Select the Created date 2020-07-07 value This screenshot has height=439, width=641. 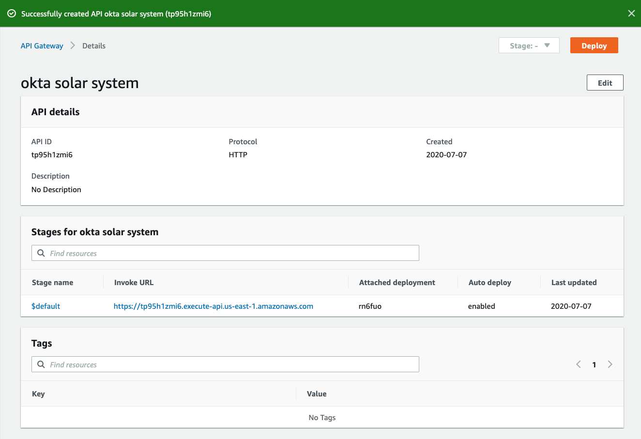click(446, 155)
